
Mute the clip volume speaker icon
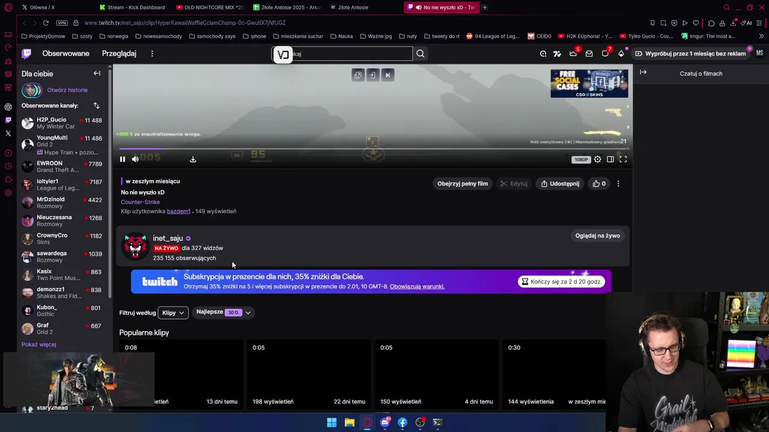coord(135,159)
